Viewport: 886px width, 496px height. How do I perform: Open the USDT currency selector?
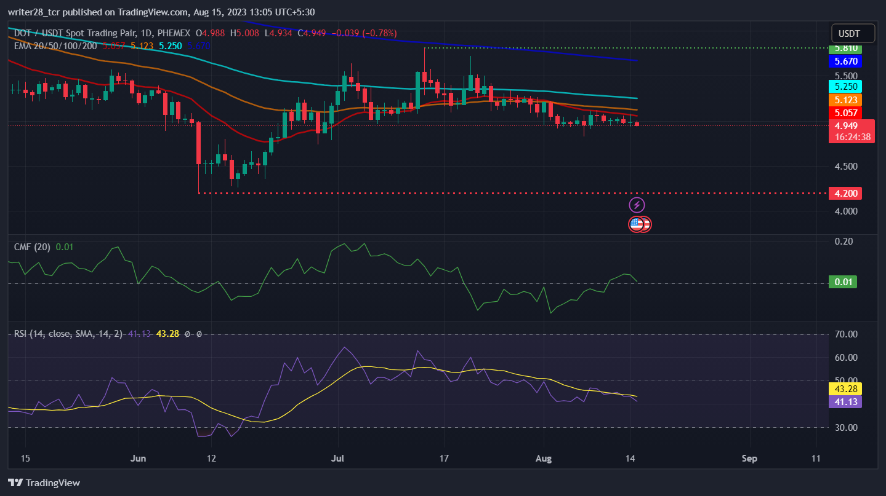[853, 33]
